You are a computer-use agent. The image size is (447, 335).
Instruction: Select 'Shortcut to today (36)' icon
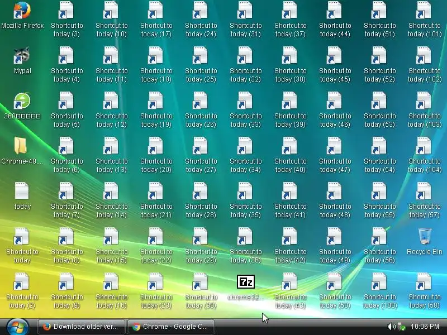[x=246, y=246]
